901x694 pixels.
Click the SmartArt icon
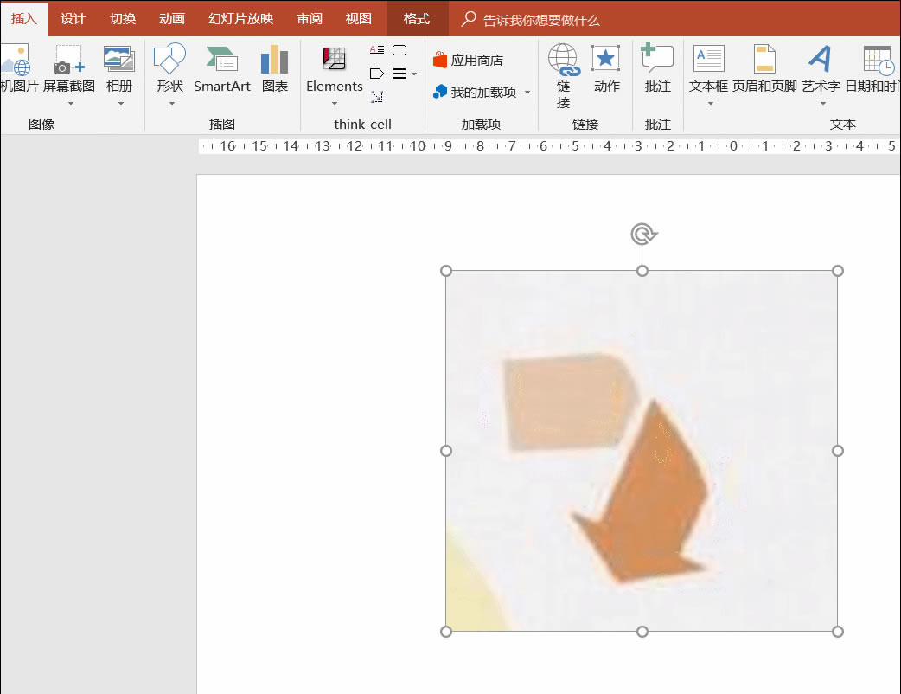tap(222, 59)
